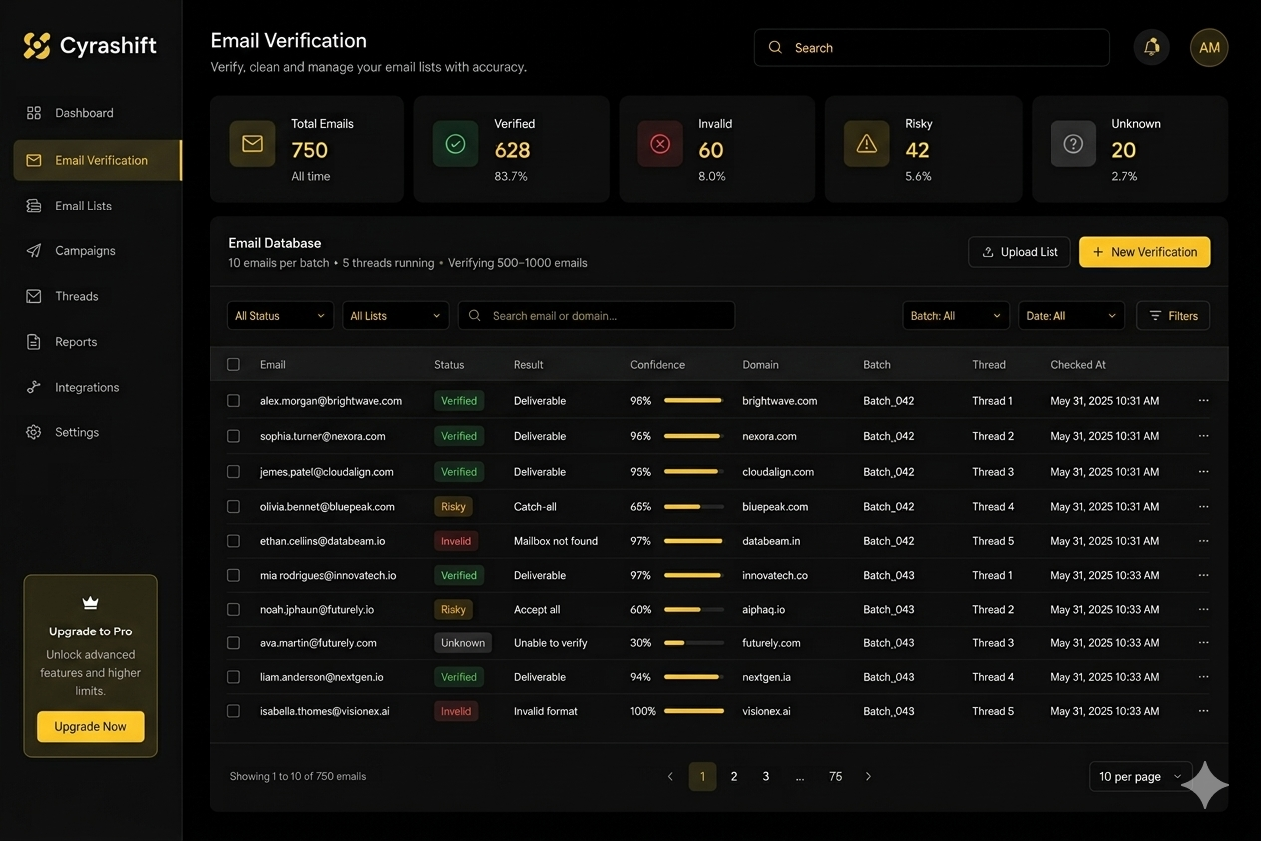Expand the Date: All dropdown
The height and width of the screenshot is (841, 1261).
pyautogui.click(x=1071, y=316)
